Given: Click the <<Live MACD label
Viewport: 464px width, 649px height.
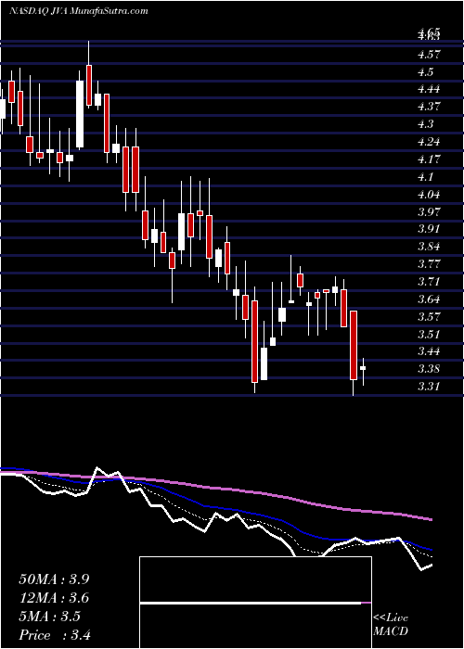Looking at the screenshot, I should 391,625.
